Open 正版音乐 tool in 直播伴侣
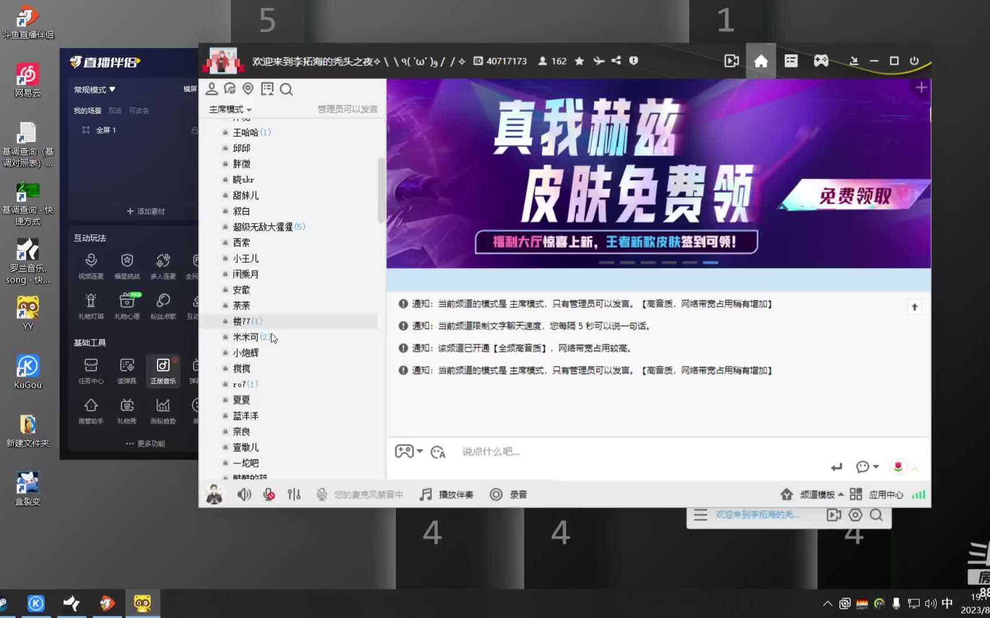Screen dimensions: 990x618 coord(163,371)
